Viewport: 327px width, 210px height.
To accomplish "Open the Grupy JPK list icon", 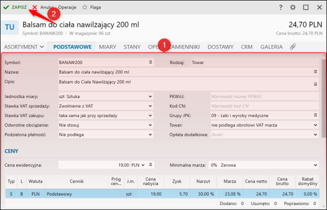I will pyautogui.click(x=315, y=115).
